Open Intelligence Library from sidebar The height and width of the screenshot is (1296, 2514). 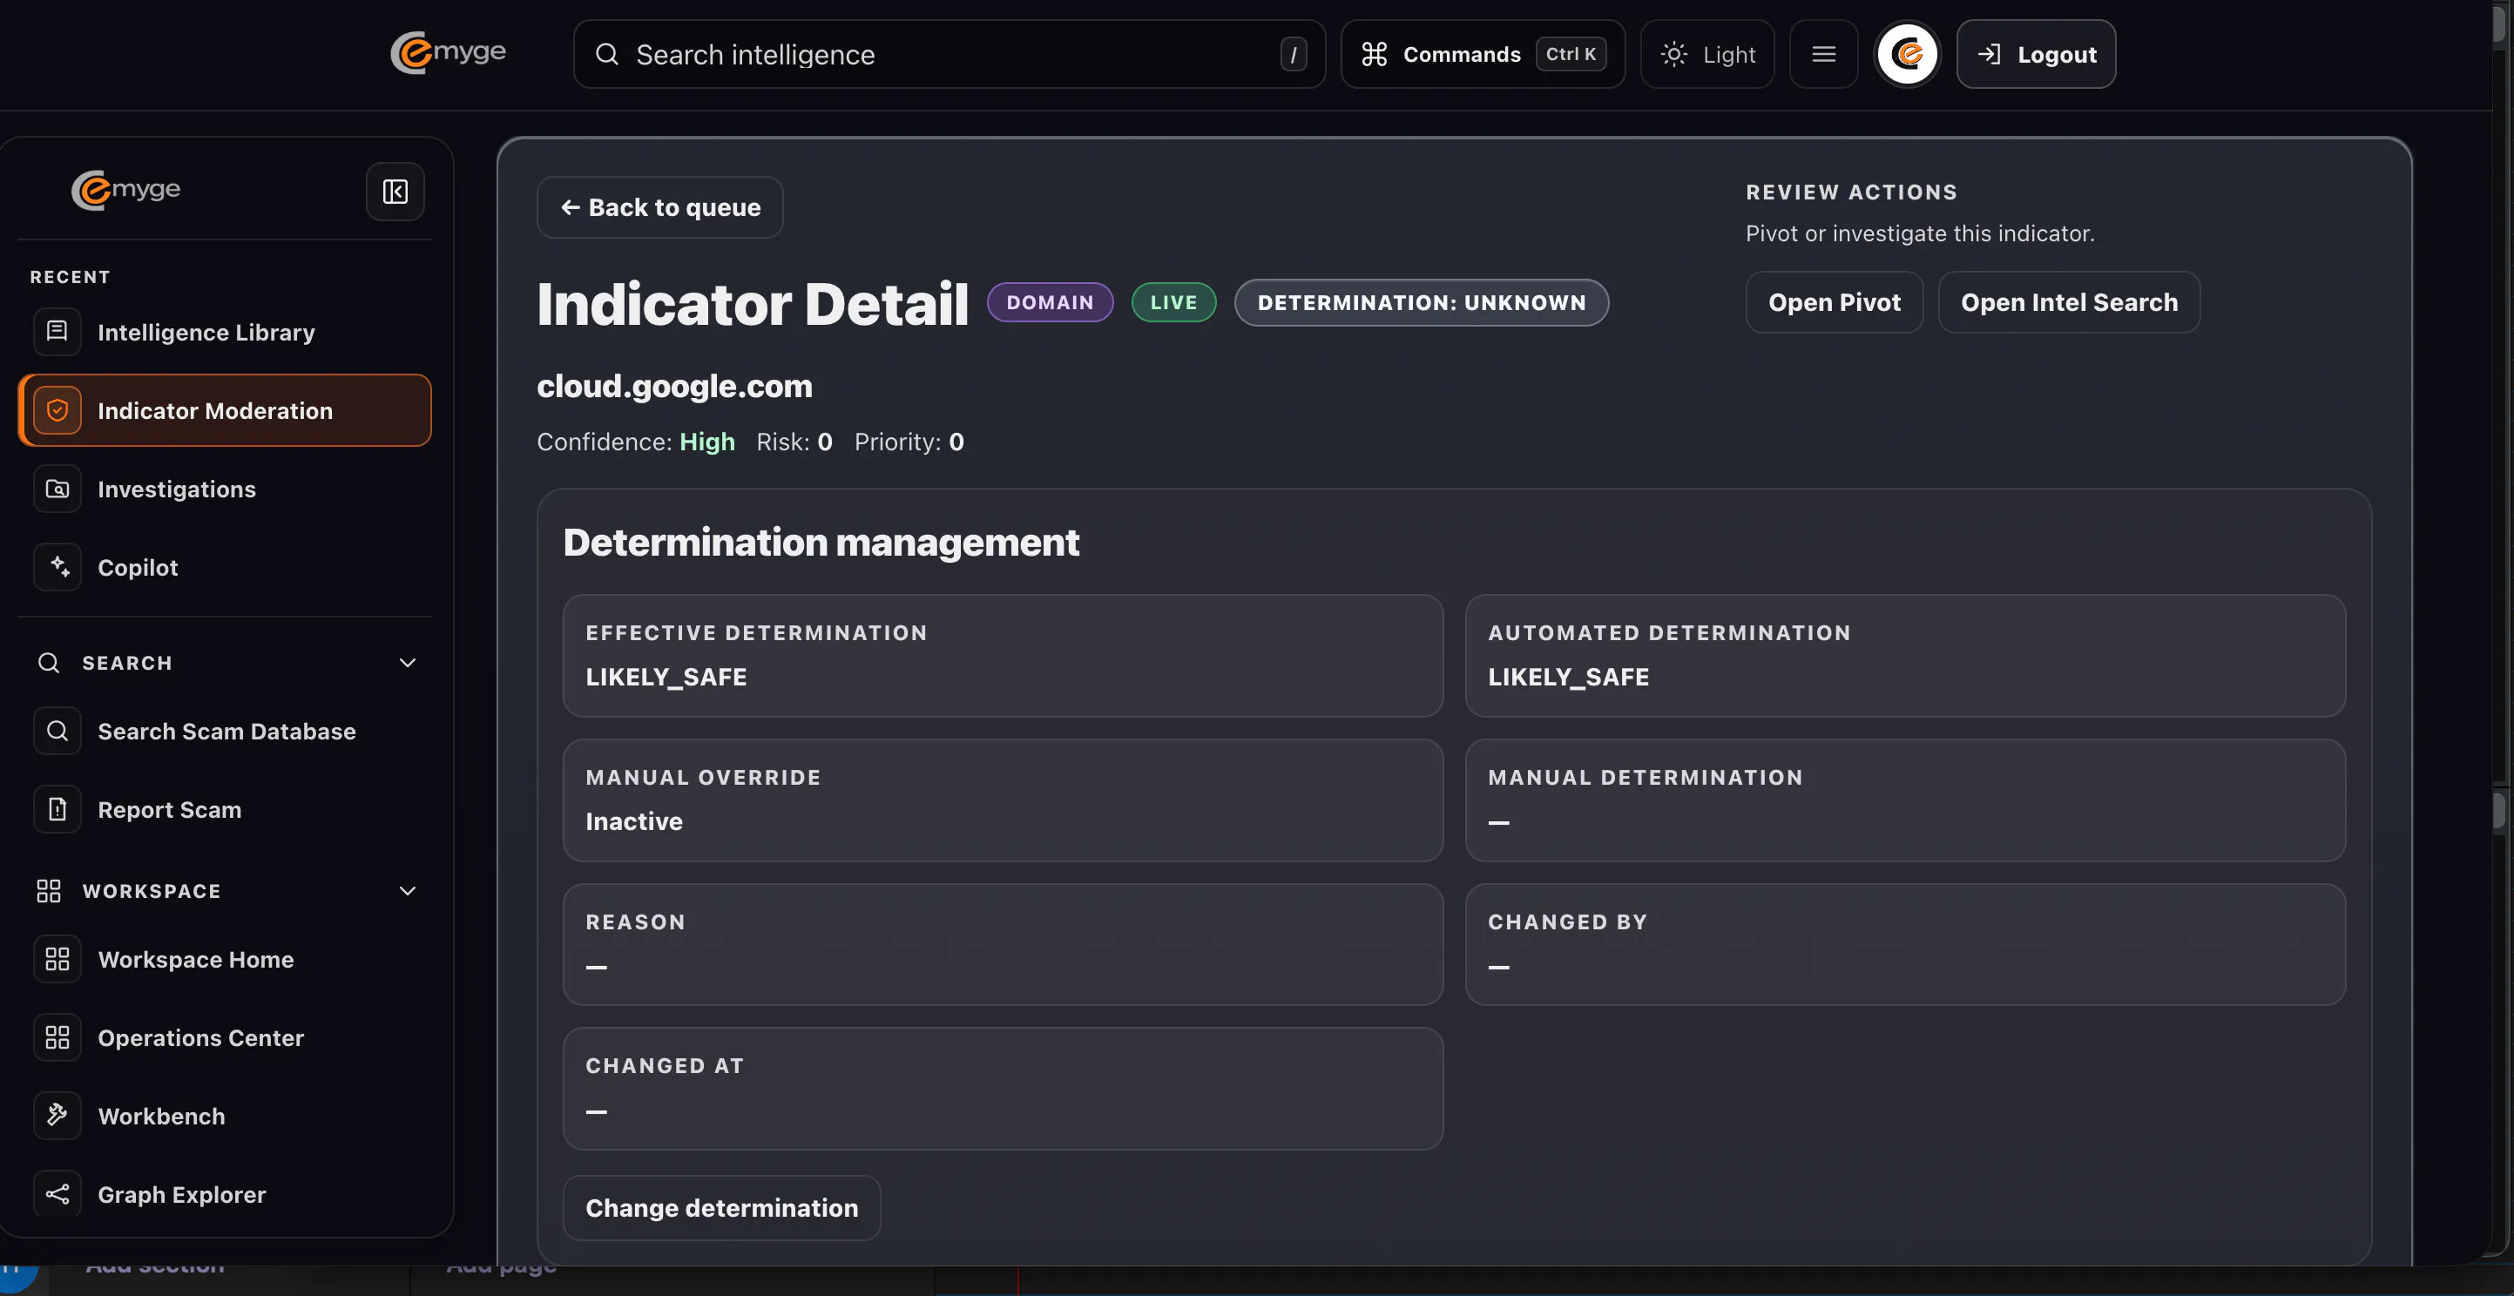click(x=225, y=332)
